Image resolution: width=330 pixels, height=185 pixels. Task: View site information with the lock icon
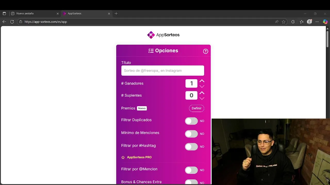coord(21,22)
